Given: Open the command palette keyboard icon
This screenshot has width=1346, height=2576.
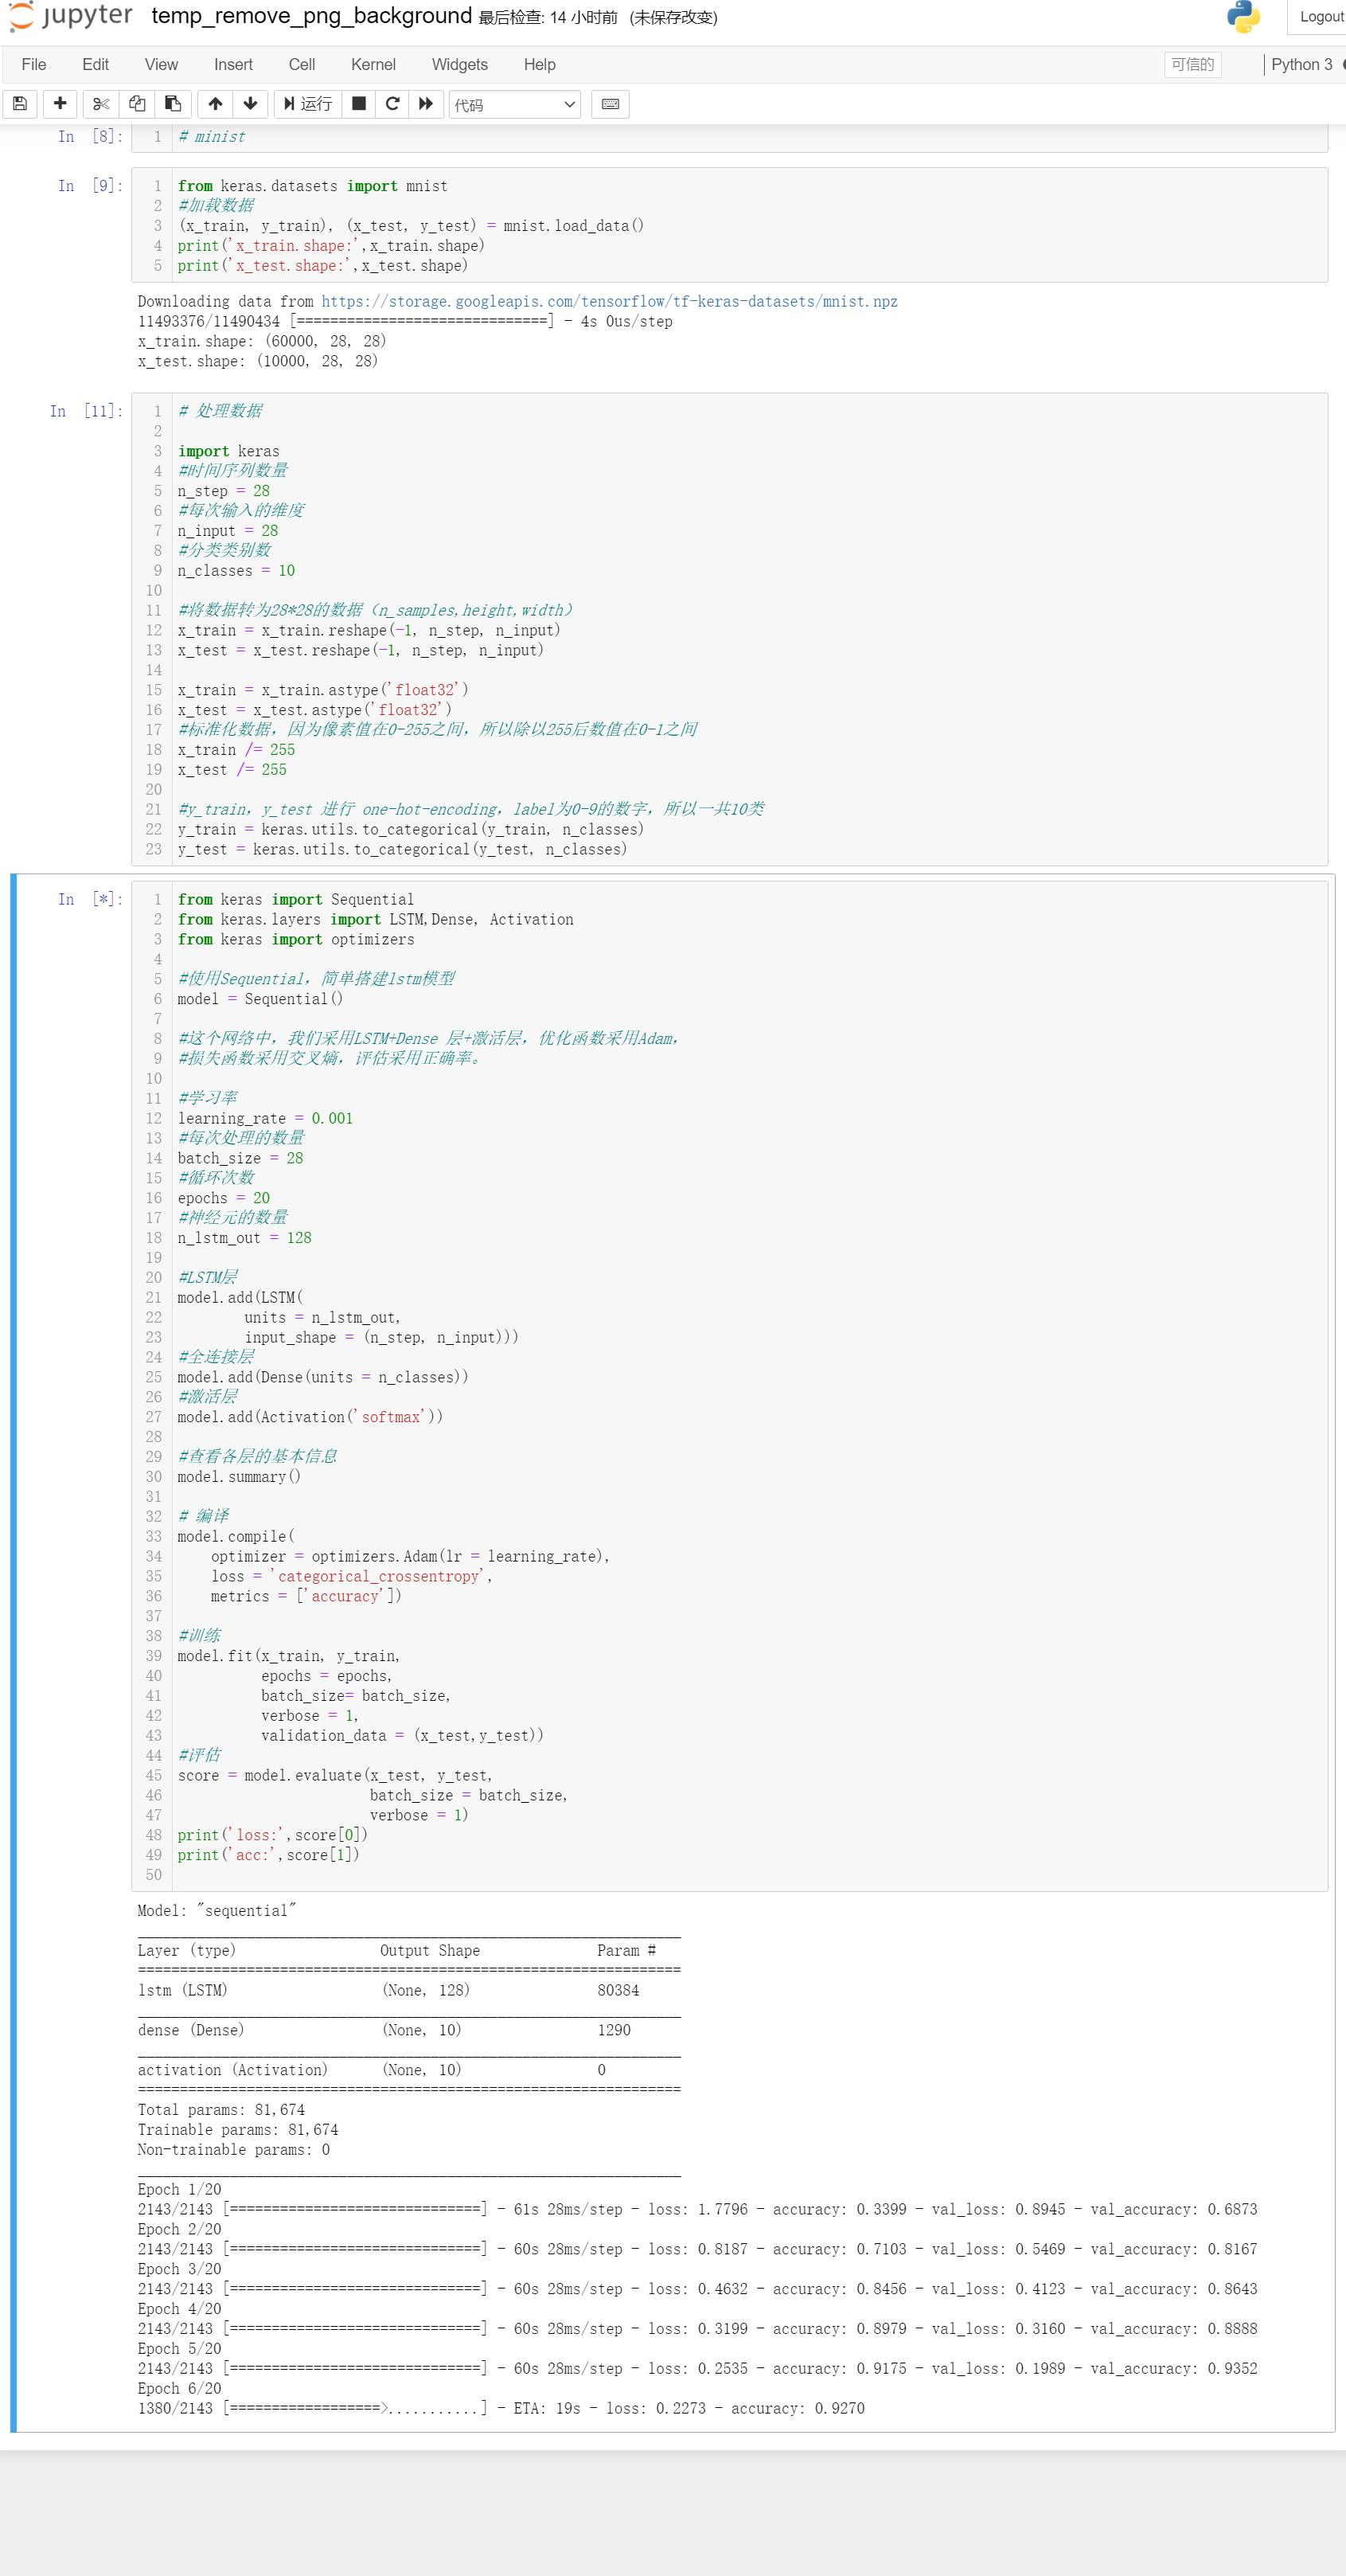Looking at the screenshot, I should [x=611, y=104].
